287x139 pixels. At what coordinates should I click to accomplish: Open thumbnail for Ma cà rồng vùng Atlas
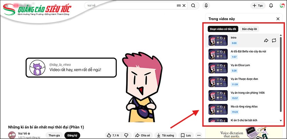(x=218, y=109)
